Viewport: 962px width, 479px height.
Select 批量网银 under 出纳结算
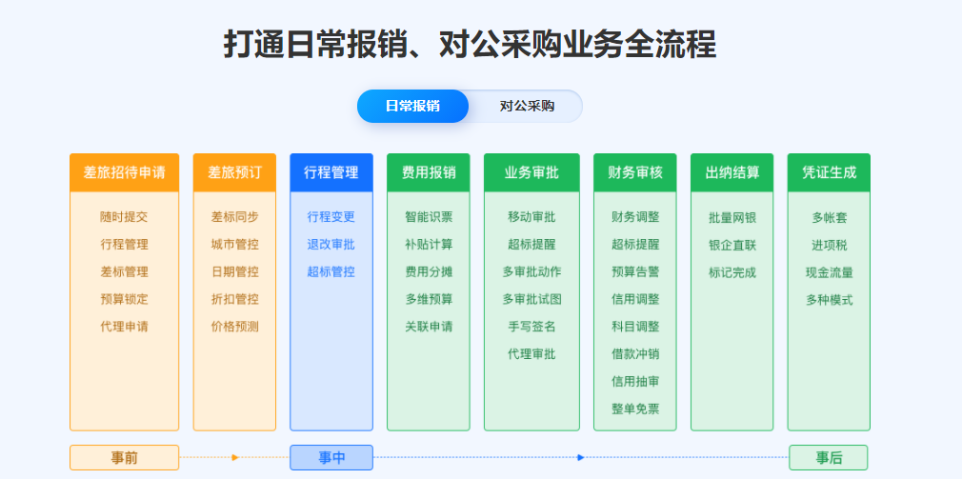pos(732,217)
